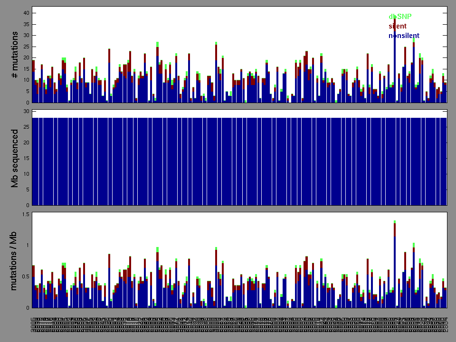Click the 40 tick on the top chart
Image resolution: width=456 pixels, height=342 pixels.
click(x=27, y=13)
